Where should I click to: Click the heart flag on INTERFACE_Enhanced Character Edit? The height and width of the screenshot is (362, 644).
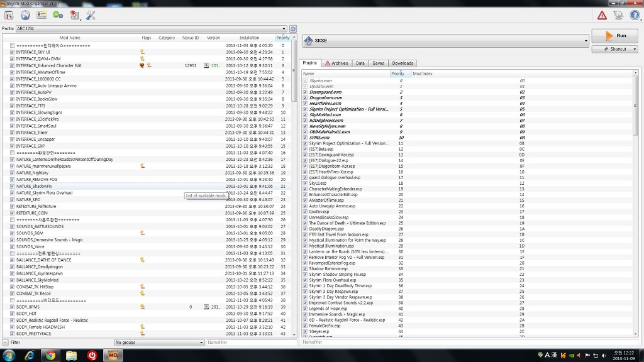coord(142,65)
